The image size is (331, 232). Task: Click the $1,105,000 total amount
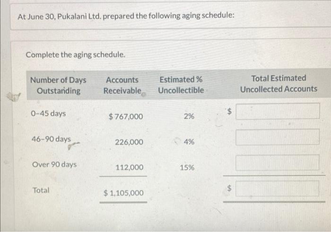(123, 193)
